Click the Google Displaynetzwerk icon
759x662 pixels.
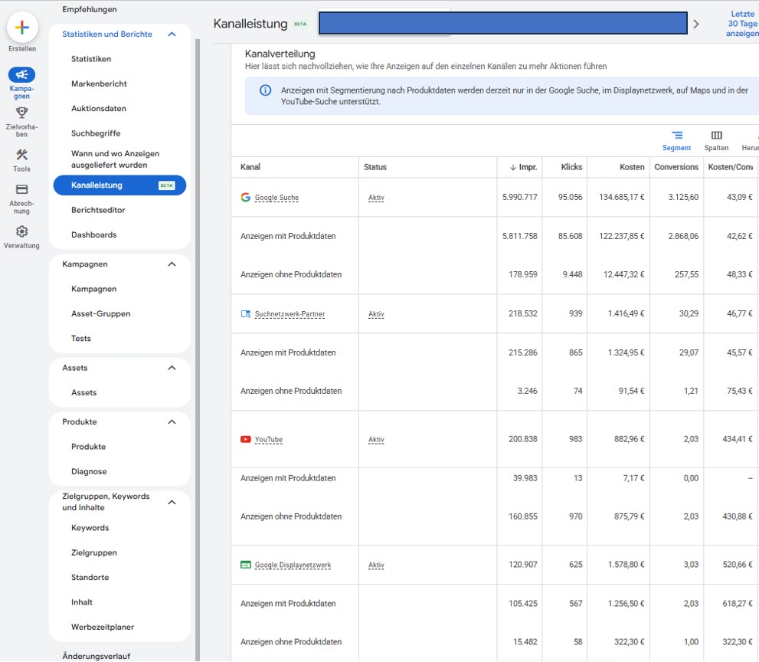click(x=246, y=564)
